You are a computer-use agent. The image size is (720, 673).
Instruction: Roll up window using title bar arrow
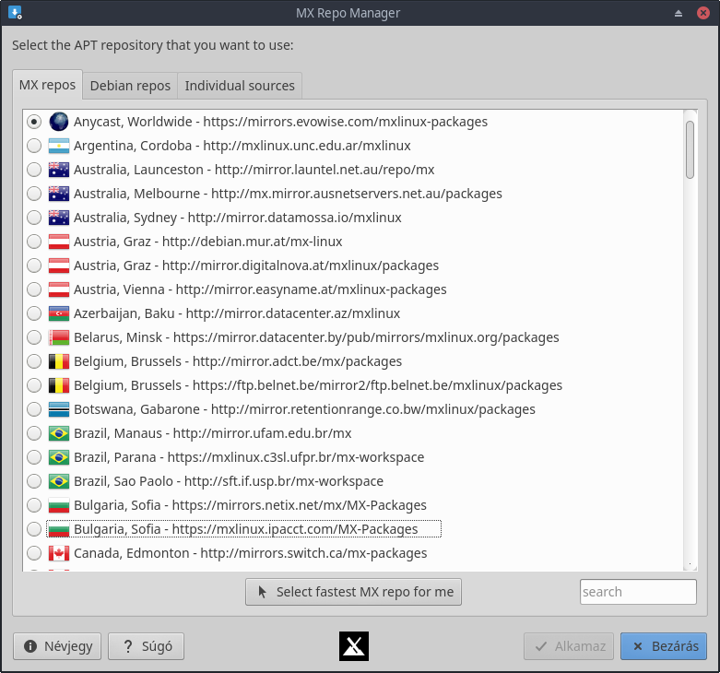click(x=679, y=13)
